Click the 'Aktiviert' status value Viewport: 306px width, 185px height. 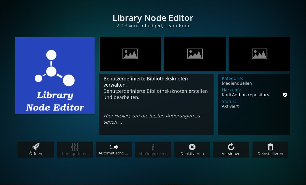[x=230, y=106]
